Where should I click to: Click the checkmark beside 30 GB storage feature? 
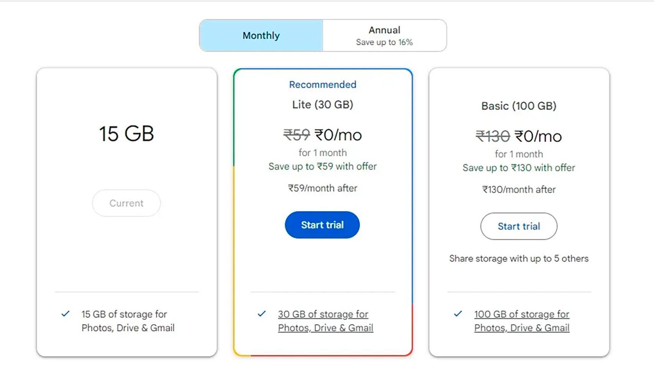tap(262, 314)
